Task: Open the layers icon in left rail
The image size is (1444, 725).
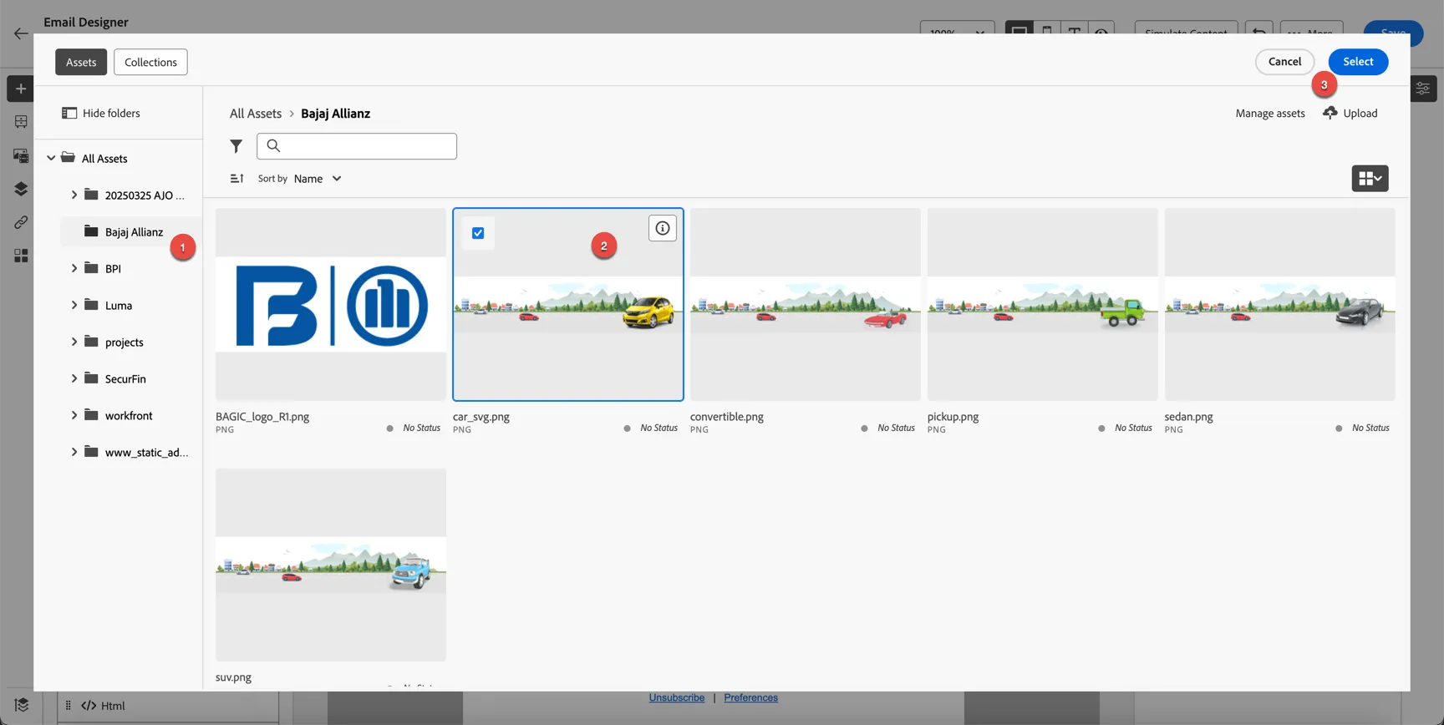Action: (21, 189)
